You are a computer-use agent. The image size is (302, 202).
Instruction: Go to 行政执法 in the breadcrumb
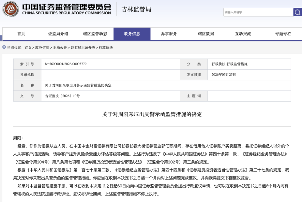(x=106, y=48)
